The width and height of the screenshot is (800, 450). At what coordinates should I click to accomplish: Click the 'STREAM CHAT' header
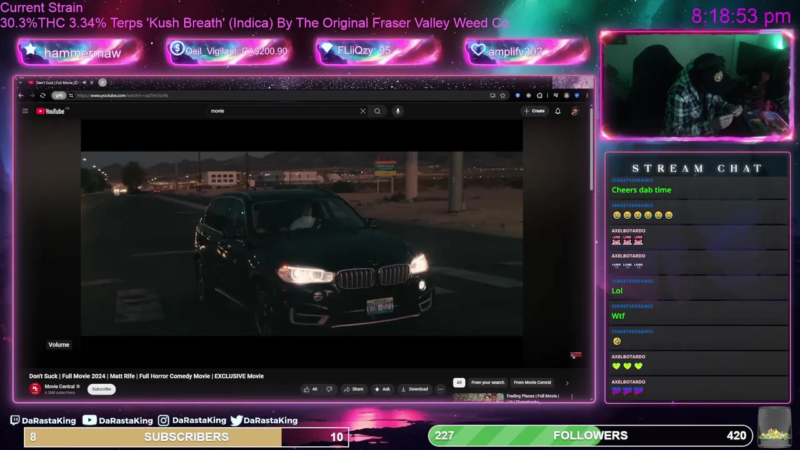(x=697, y=169)
